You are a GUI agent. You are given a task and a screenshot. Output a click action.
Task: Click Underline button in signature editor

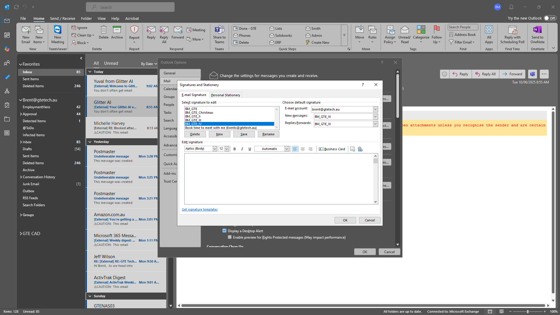click(x=250, y=149)
